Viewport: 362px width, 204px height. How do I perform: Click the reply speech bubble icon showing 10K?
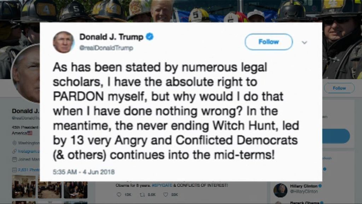coord(119,195)
